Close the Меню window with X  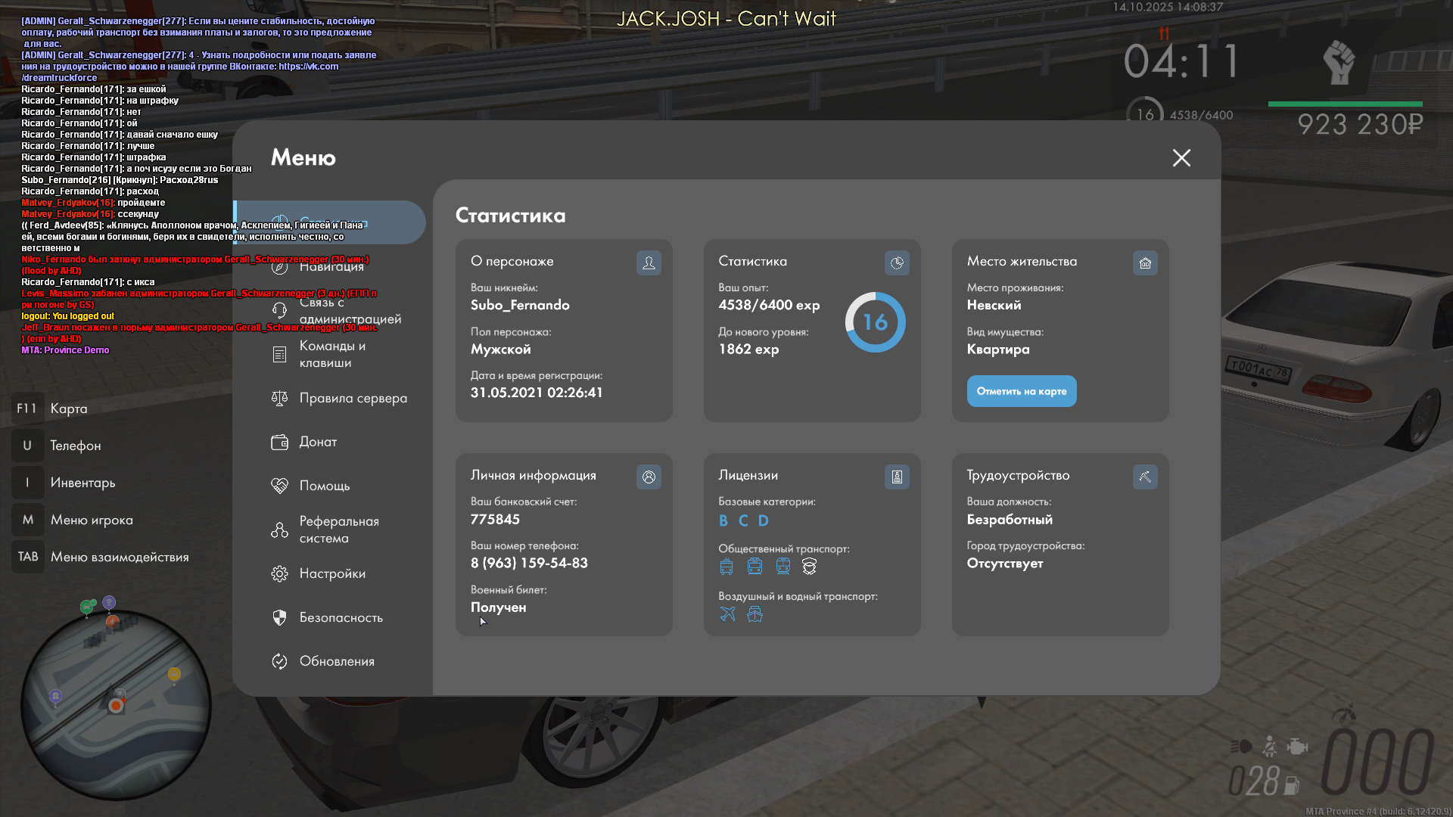coord(1181,157)
